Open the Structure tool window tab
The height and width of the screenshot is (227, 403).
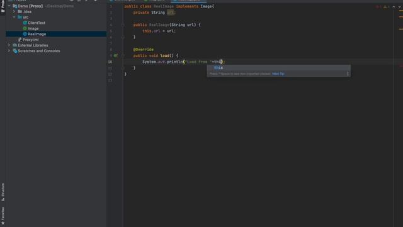point(3,192)
